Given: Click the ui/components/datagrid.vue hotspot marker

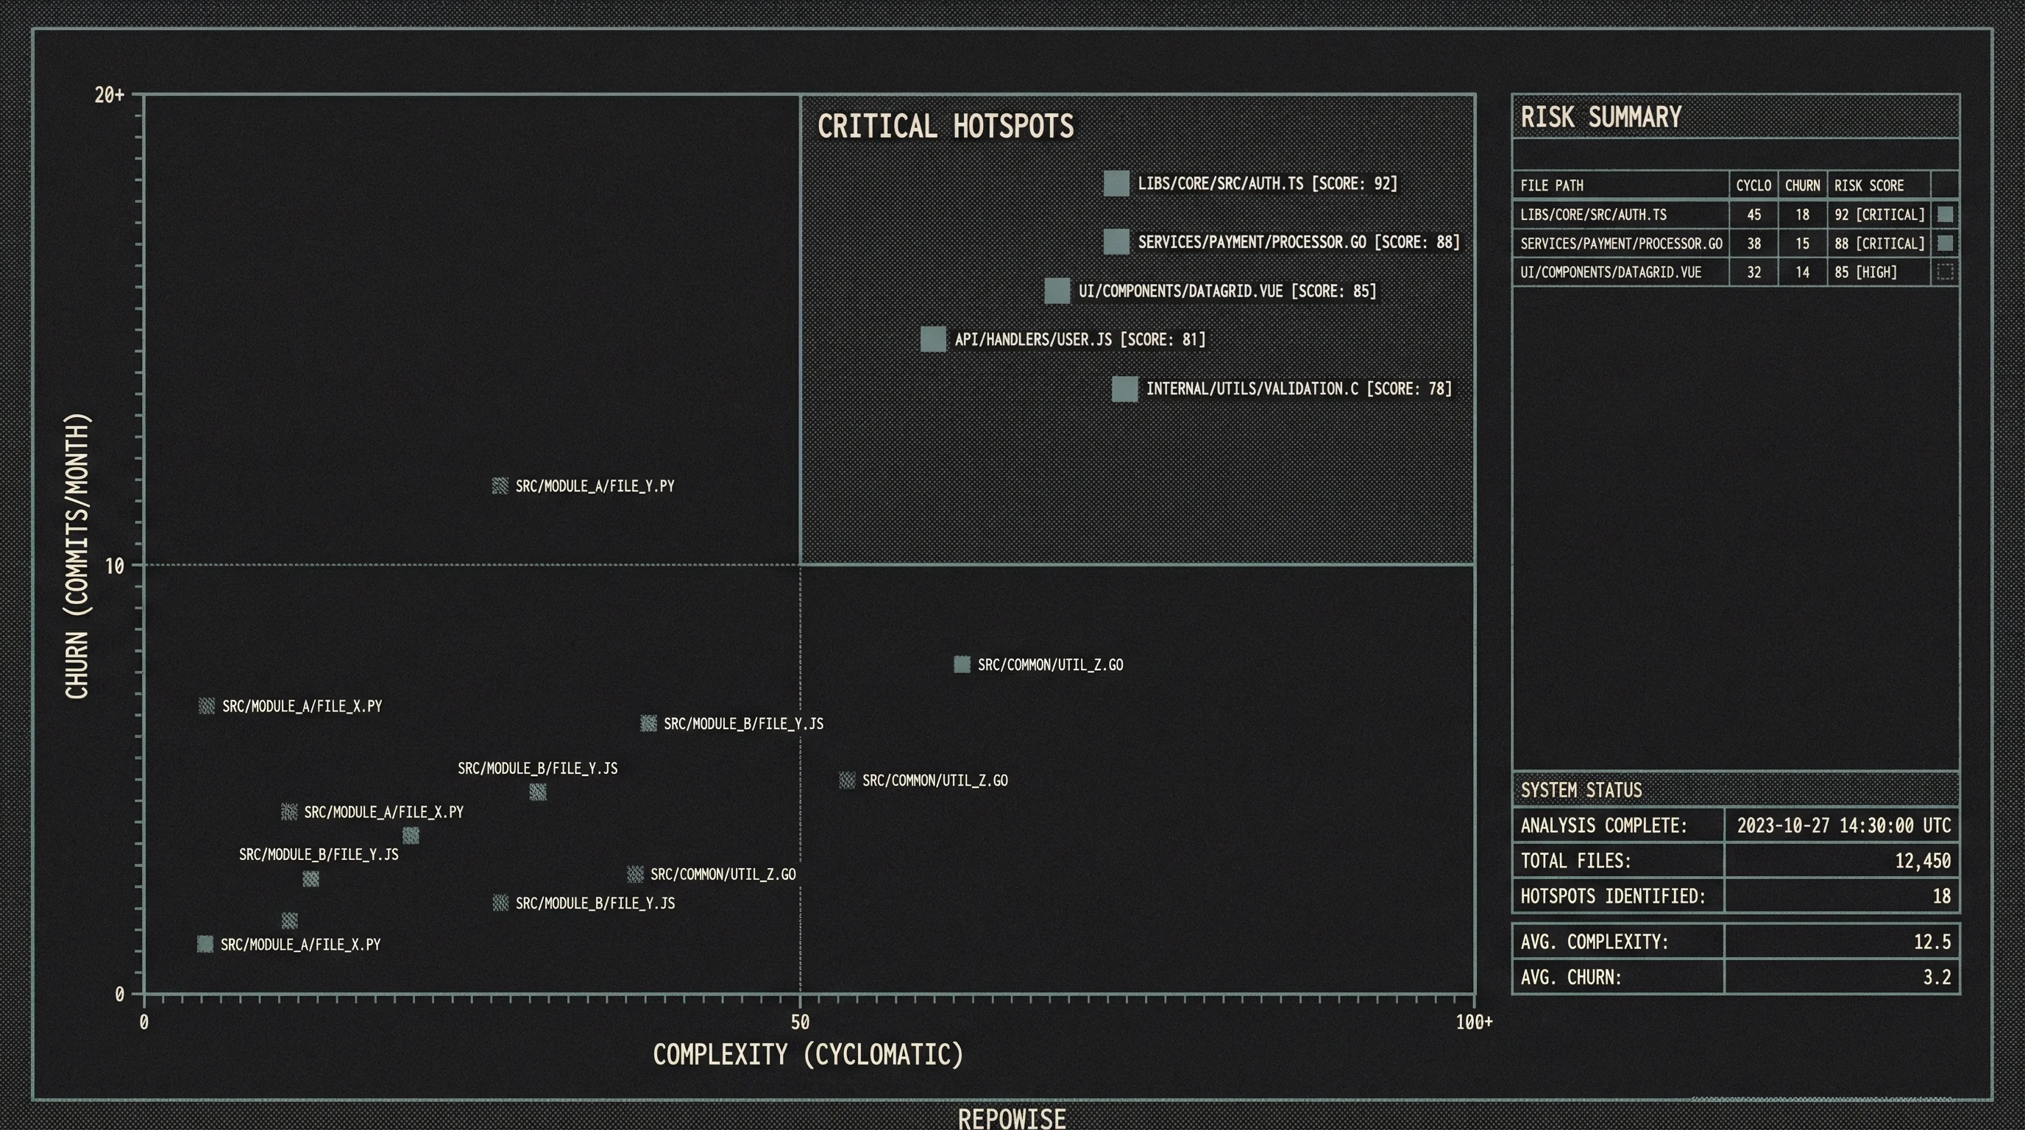Looking at the screenshot, I should click(x=1057, y=291).
